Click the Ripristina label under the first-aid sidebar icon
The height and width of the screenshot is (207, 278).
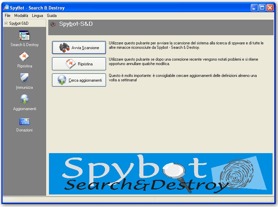click(25, 66)
